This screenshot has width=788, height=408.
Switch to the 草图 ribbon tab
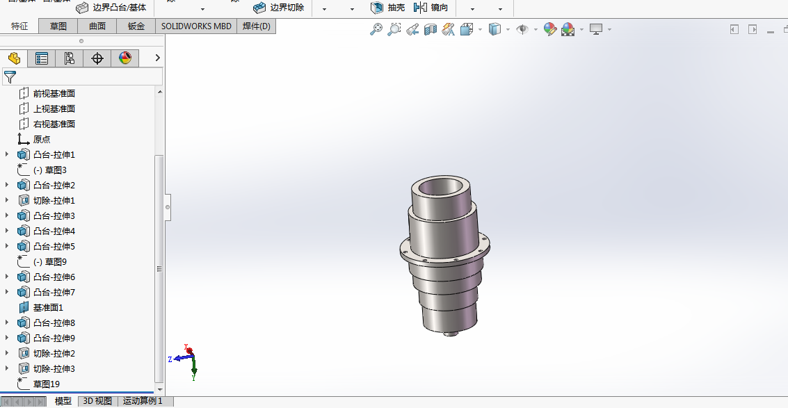(x=58, y=26)
